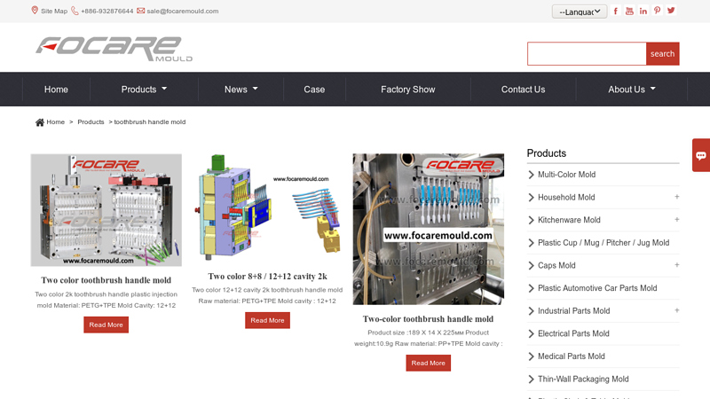Open Contact Us in the navigation bar
Image resolution: width=710 pixels, height=399 pixels.
(x=523, y=90)
